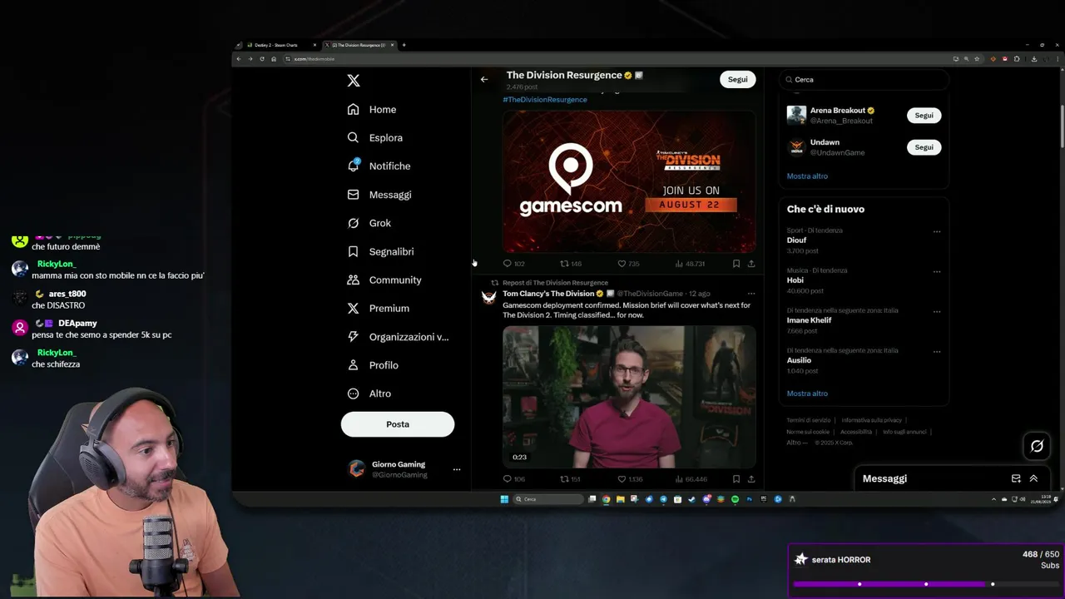Open the Home navigation item
The height and width of the screenshot is (599, 1065).
372,109
